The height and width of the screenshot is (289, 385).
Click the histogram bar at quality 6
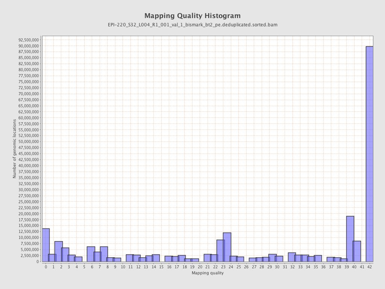[91, 254]
